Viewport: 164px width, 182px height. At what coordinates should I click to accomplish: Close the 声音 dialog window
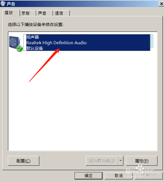click(x=161, y=4)
